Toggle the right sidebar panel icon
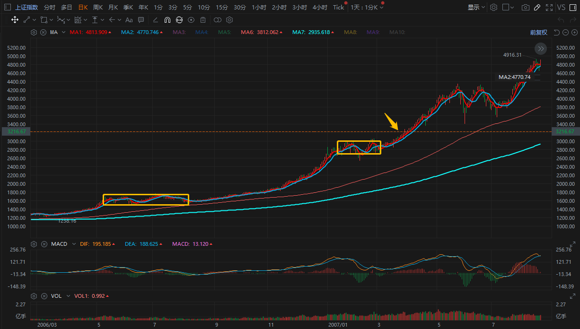The height and width of the screenshot is (329, 580). pyautogui.click(x=574, y=8)
